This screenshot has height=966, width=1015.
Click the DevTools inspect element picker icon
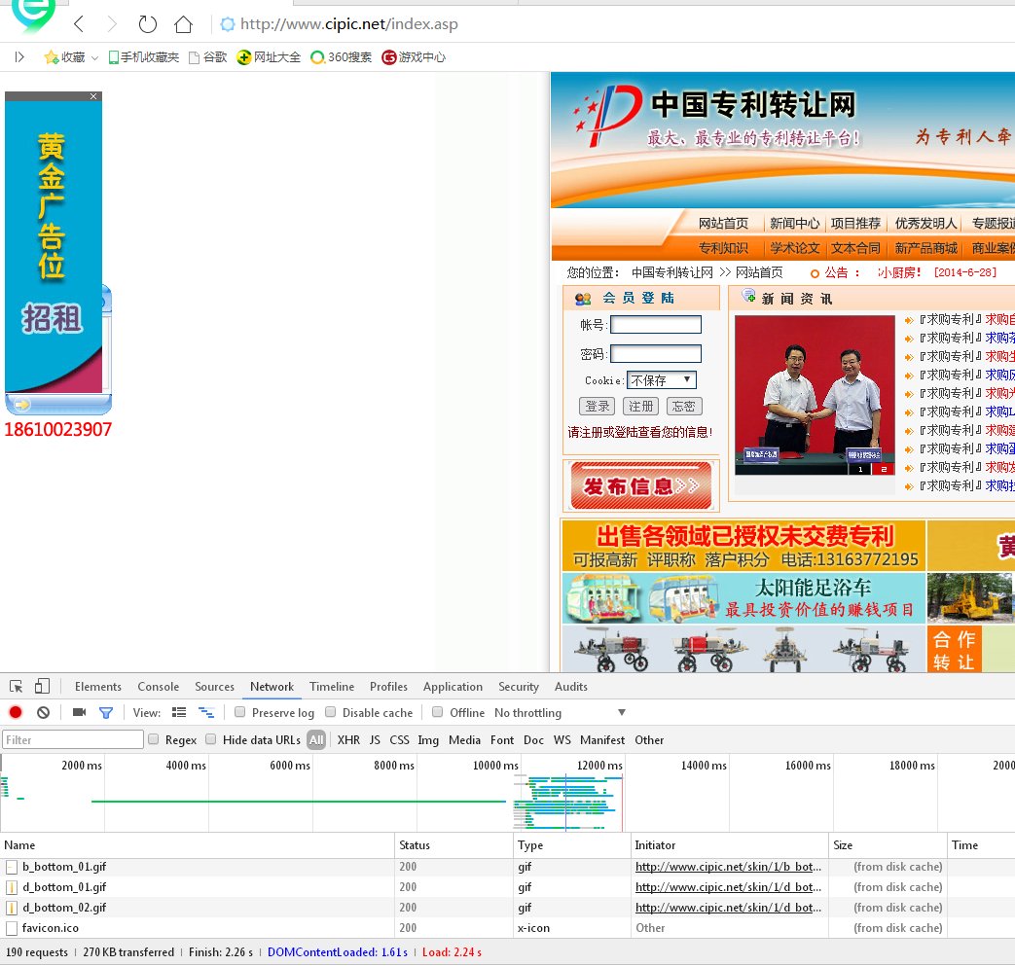point(17,687)
